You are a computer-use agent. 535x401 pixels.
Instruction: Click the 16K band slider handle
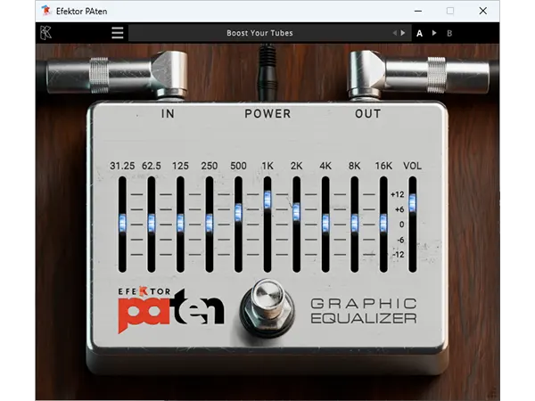point(383,223)
